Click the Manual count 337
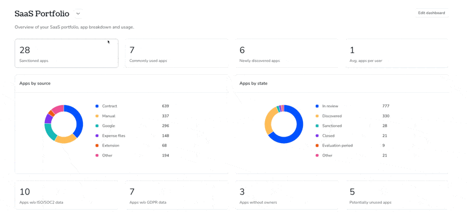This screenshot has width=467, height=212. 166,116
